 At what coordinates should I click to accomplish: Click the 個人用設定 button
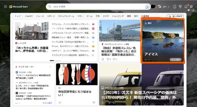175,16
